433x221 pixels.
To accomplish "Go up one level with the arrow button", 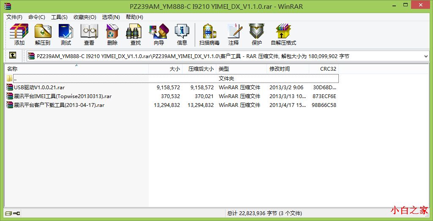I will tap(12, 55).
